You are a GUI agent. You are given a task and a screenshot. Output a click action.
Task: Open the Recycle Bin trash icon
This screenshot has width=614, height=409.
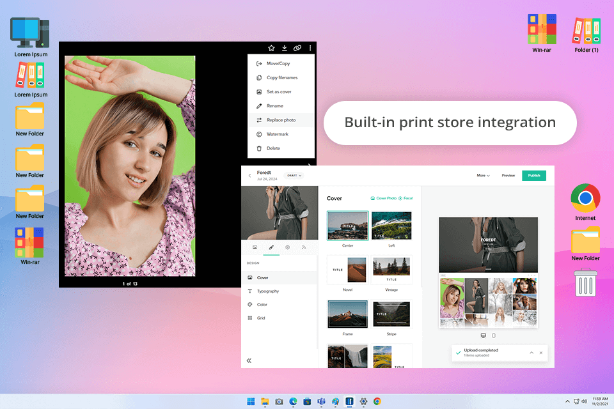pos(585,282)
